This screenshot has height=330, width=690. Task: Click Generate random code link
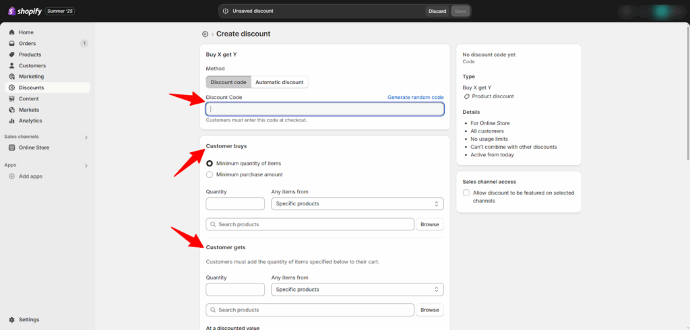415,98
